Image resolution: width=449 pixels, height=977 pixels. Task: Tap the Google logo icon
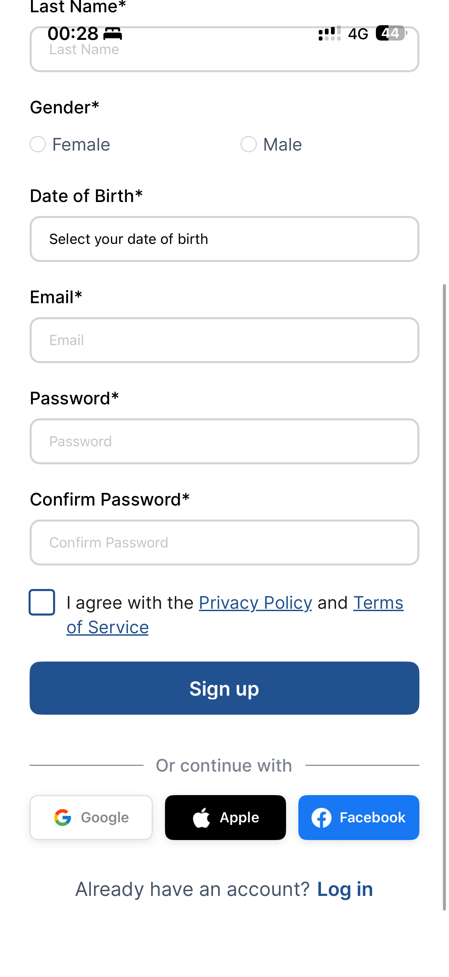63,817
